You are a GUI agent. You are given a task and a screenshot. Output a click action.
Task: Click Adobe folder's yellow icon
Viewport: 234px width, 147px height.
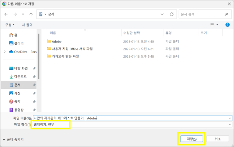[x=49, y=41]
